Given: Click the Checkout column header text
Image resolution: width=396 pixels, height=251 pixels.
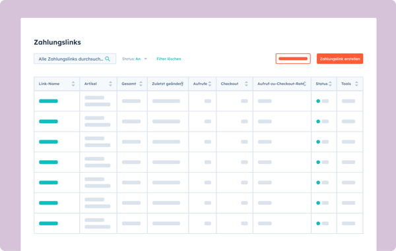Looking at the screenshot, I should [230, 84].
